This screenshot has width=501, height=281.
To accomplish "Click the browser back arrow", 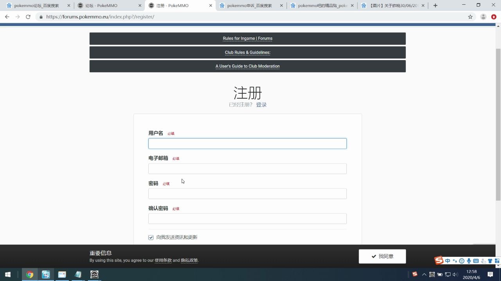I will (x=7, y=17).
